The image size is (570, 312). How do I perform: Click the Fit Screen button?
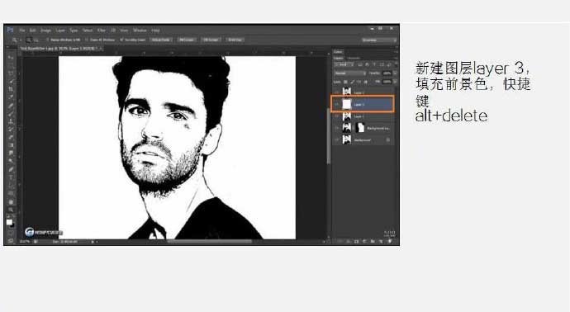coord(187,40)
